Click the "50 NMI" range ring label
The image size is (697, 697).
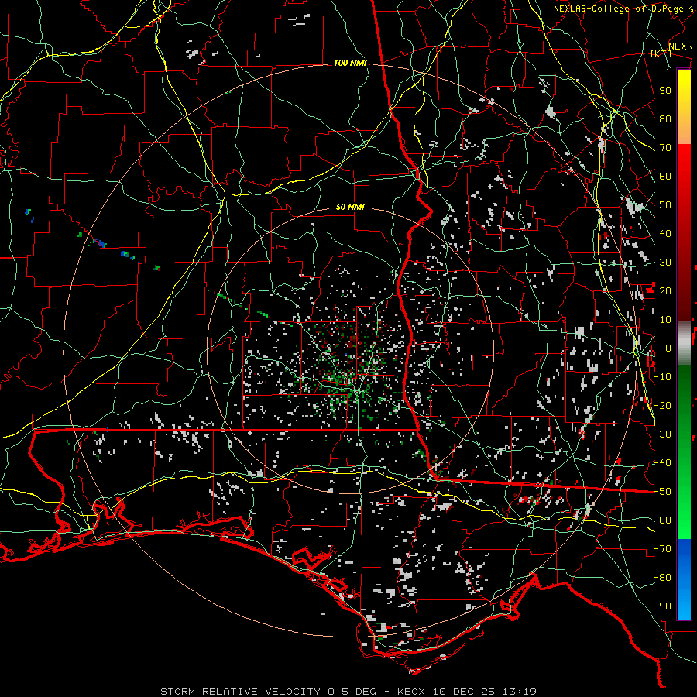coord(350,207)
